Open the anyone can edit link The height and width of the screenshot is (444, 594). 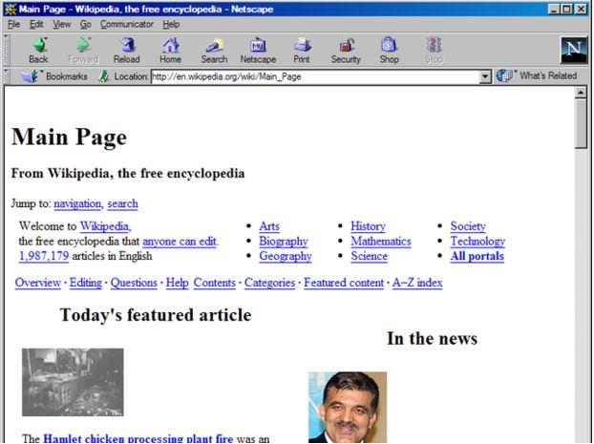point(180,242)
